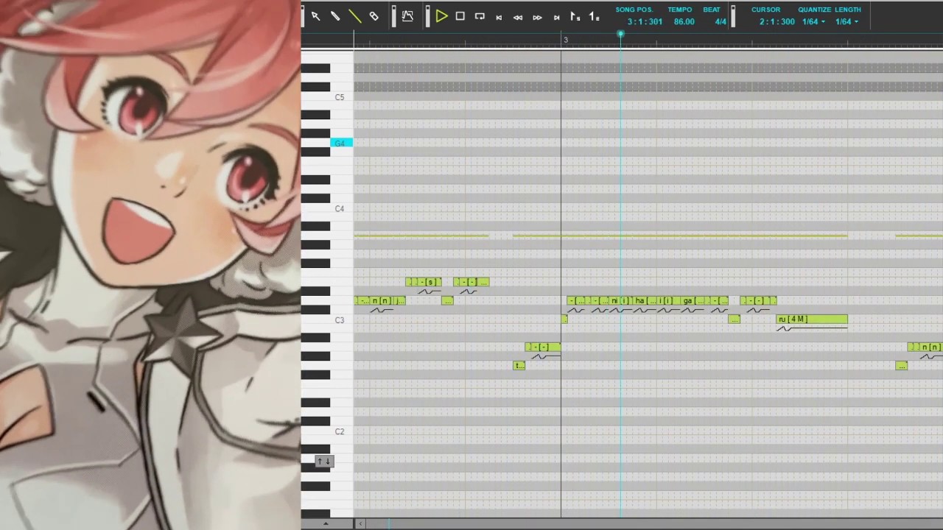943x530 pixels.
Task: Jump to the song start
Action: pos(499,17)
